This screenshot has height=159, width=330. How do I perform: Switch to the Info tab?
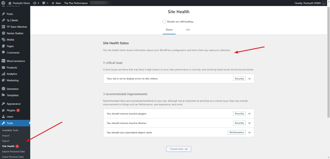(x=188, y=30)
